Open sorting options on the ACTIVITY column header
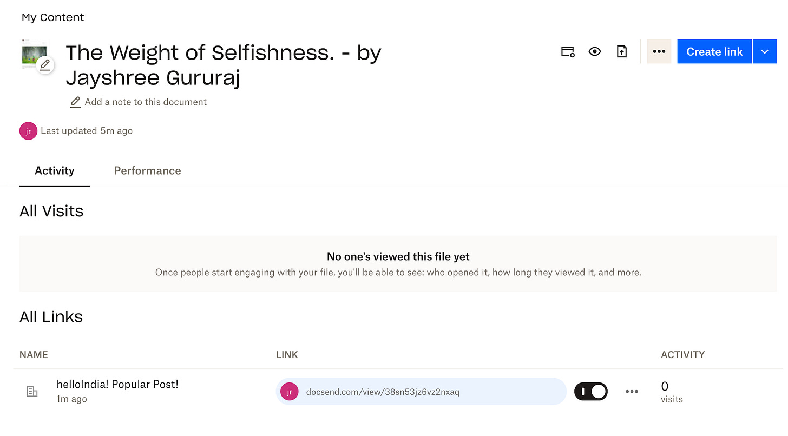 [682, 354]
